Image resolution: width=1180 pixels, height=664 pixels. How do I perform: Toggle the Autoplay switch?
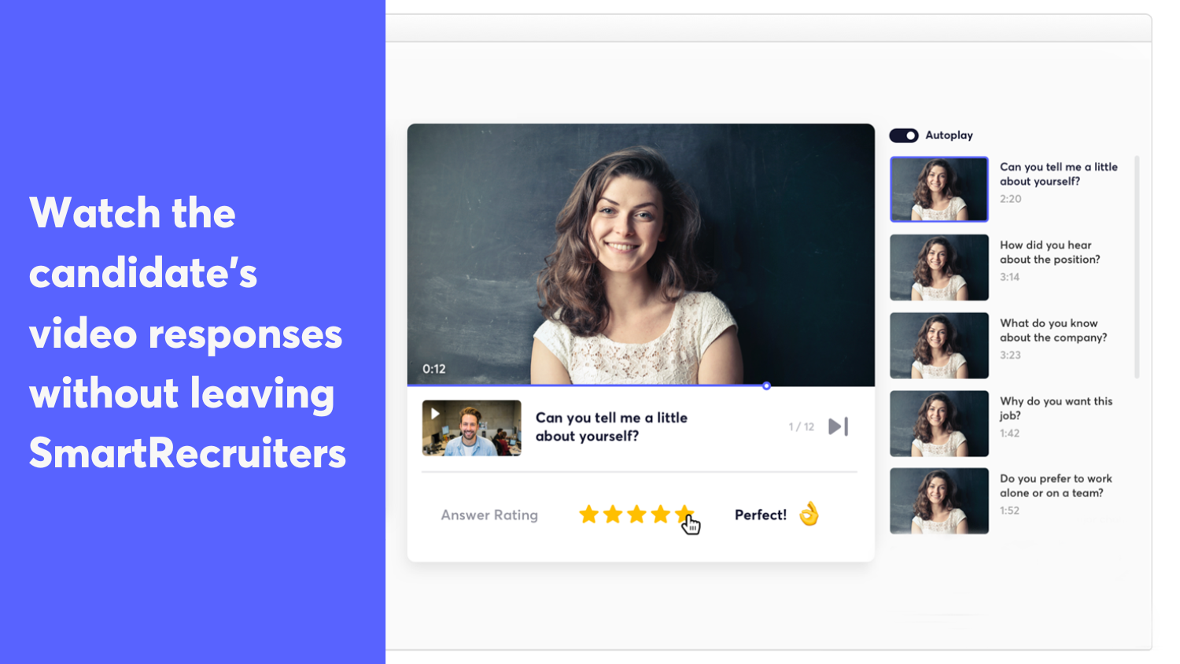point(903,135)
